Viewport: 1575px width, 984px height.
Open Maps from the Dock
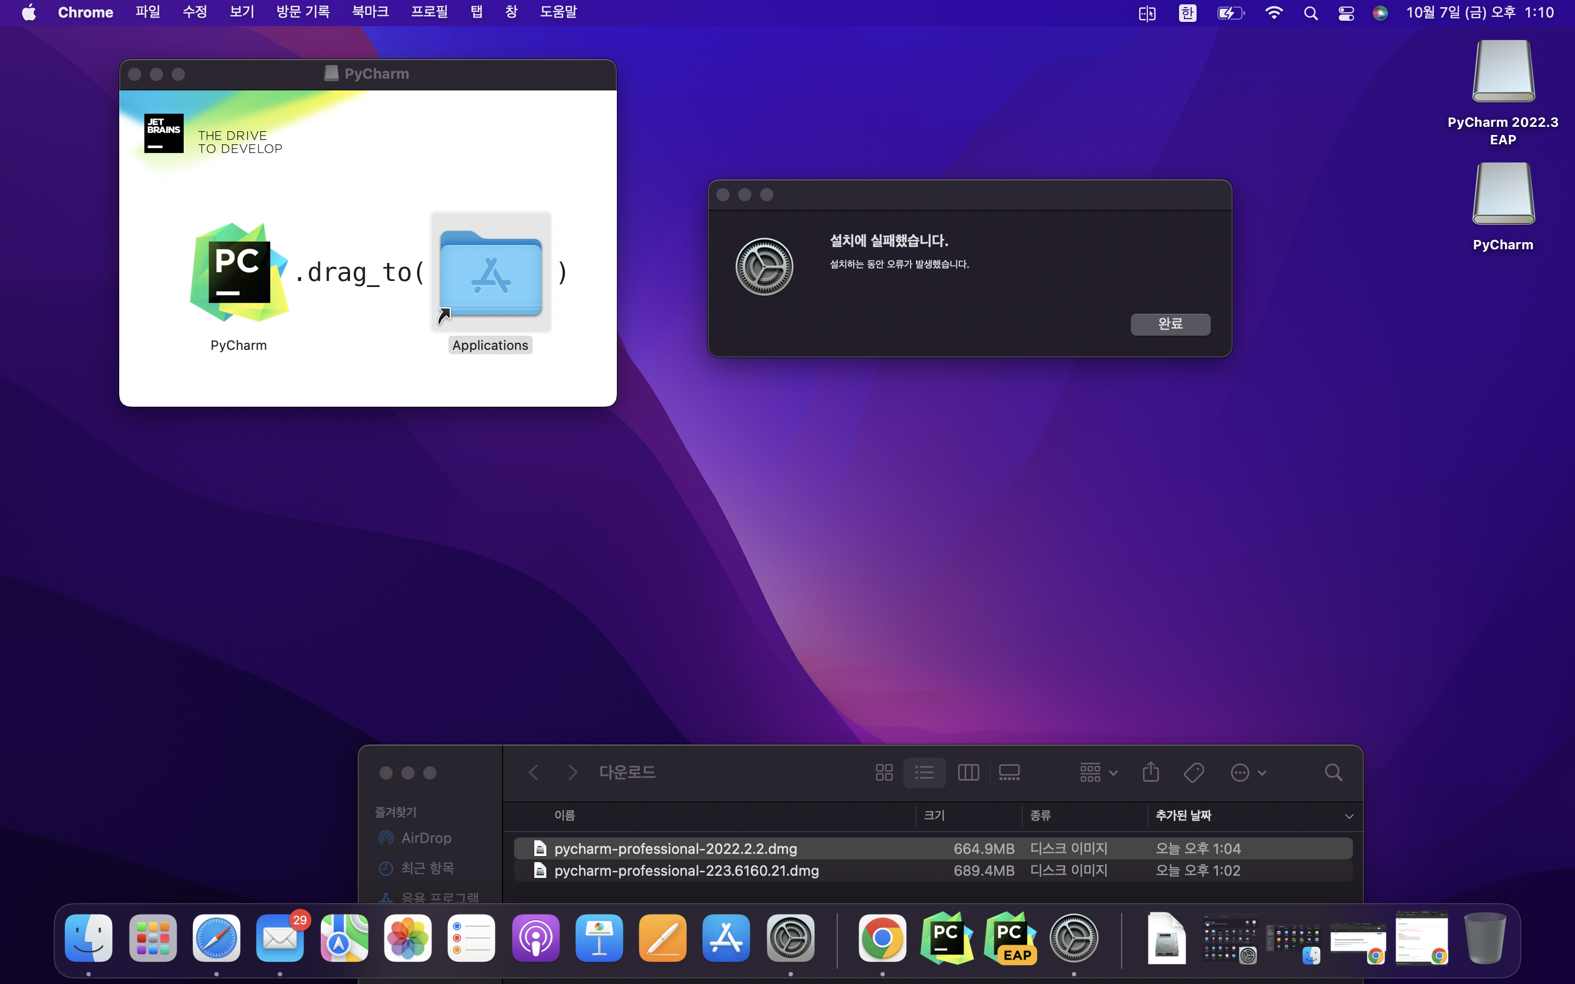[x=345, y=938]
